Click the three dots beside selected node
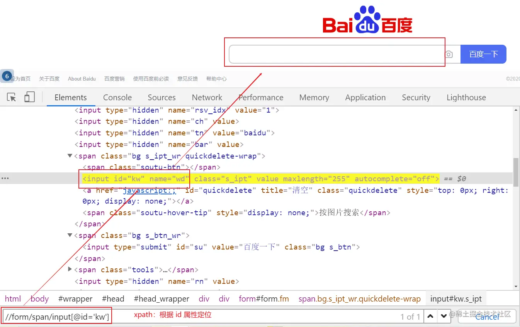The height and width of the screenshot is (327, 520). point(5,179)
